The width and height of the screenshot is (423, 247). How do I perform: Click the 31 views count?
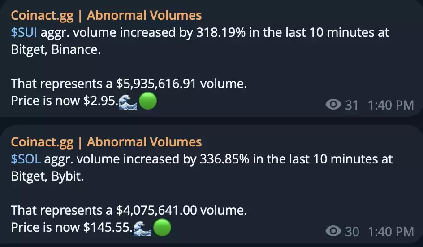pyautogui.click(x=351, y=105)
